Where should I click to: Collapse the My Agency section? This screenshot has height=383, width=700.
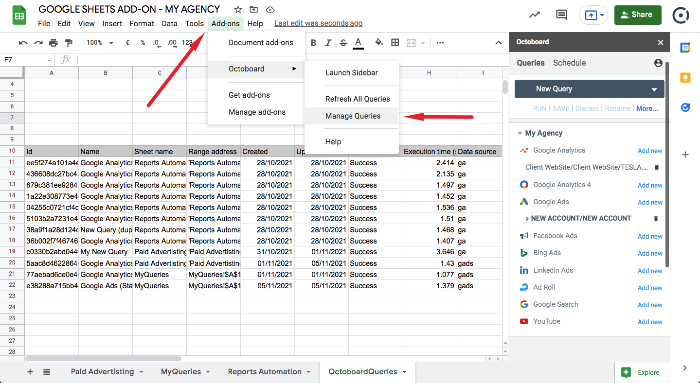pos(520,133)
